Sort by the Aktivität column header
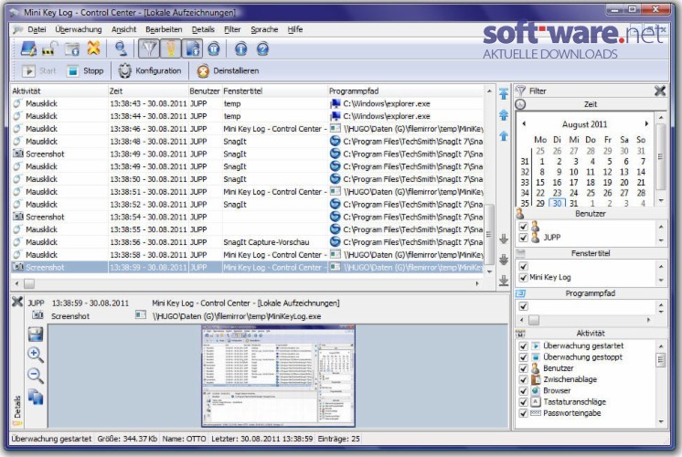The width and height of the screenshot is (682, 457). pyautogui.click(x=59, y=90)
